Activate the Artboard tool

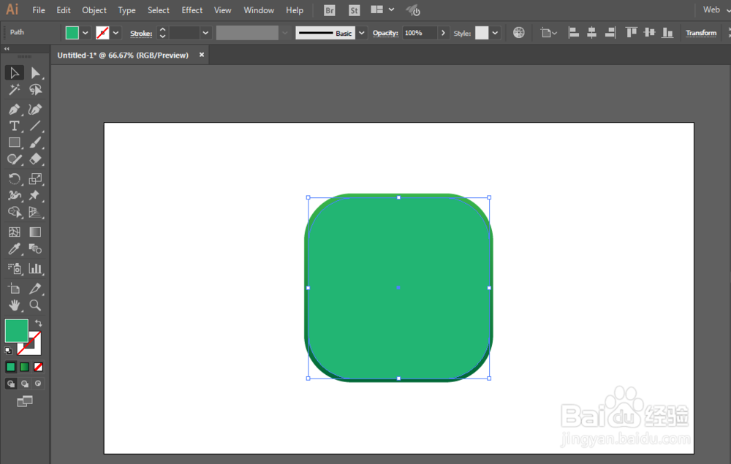pos(15,289)
